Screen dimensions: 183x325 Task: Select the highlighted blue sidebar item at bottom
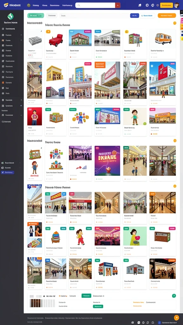click(8, 172)
